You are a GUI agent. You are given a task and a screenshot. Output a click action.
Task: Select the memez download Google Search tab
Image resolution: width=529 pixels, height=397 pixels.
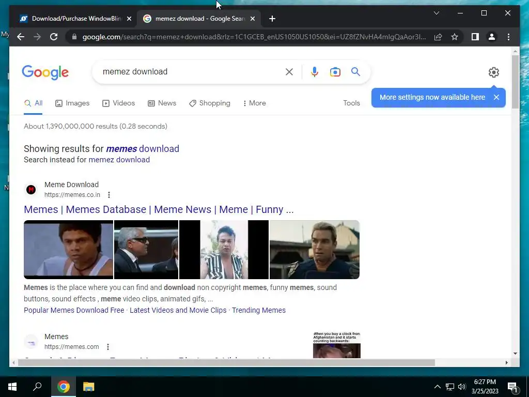[199, 19]
